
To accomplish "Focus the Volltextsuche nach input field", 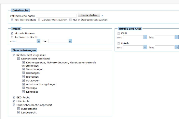I will pos(56,16).
